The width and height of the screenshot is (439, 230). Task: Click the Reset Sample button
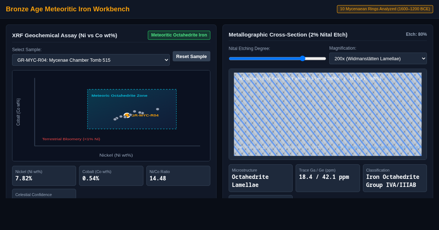pyautogui.click(x=191, y=56)
